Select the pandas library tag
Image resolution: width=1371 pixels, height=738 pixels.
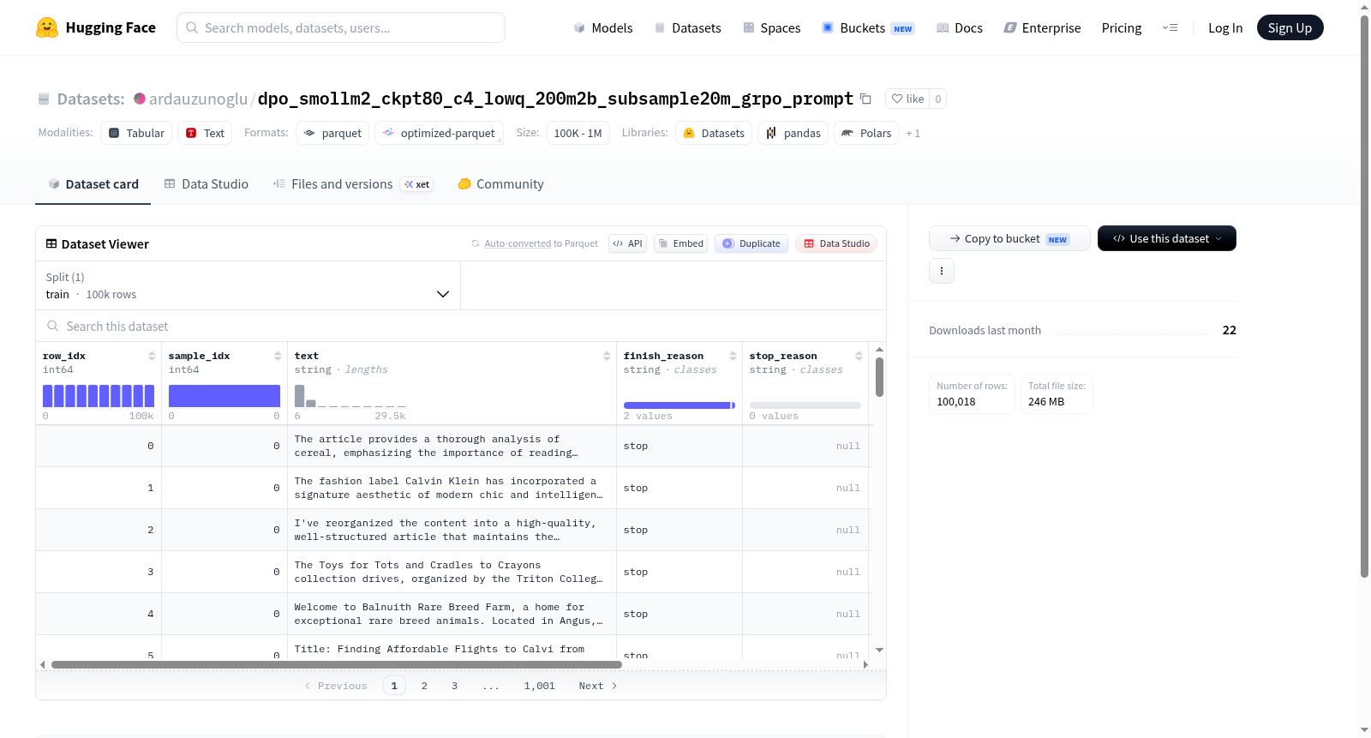point(793,133)
